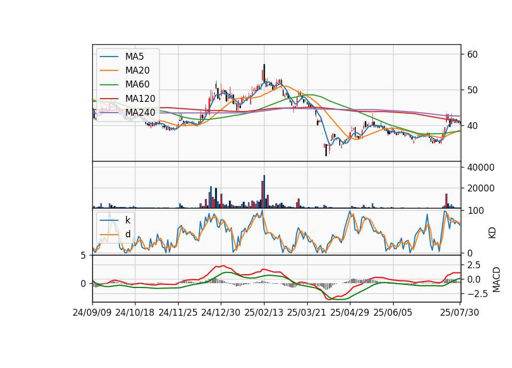Click the MA120 legend label
The height and width of the screenshot is (368, 512).
[x=140, y=99]
